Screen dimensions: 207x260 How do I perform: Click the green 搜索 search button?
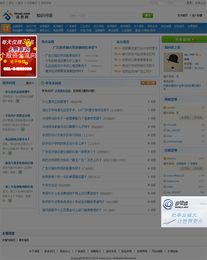(x=148, y=15)
